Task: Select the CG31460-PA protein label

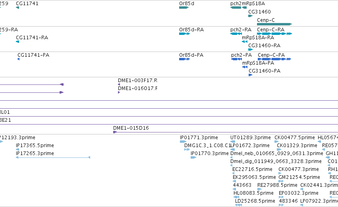Action: pos(265,71)
